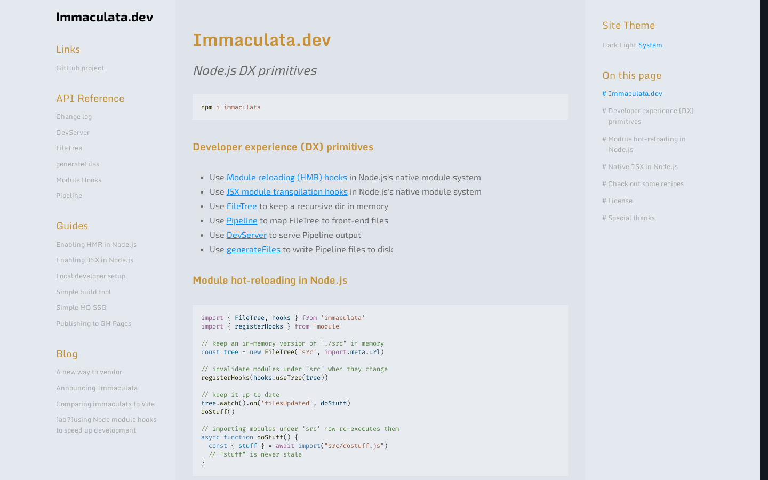The height and width of the screenshot is (480, 768).
Task: Jump to # License section anchor
Action: (617, 201)
